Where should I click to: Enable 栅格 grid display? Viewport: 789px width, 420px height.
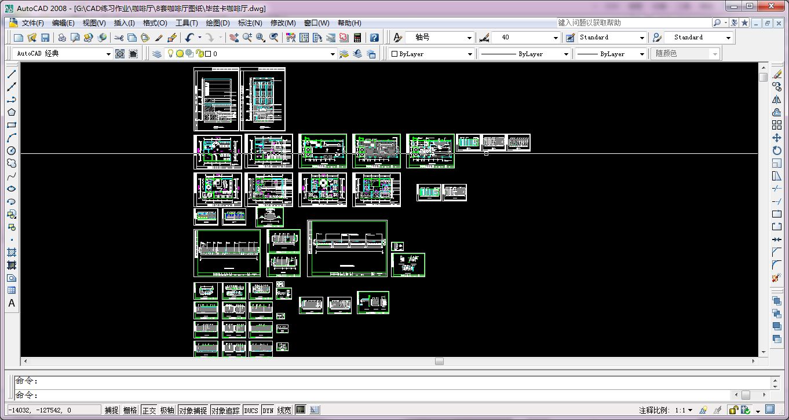(130, 410)
